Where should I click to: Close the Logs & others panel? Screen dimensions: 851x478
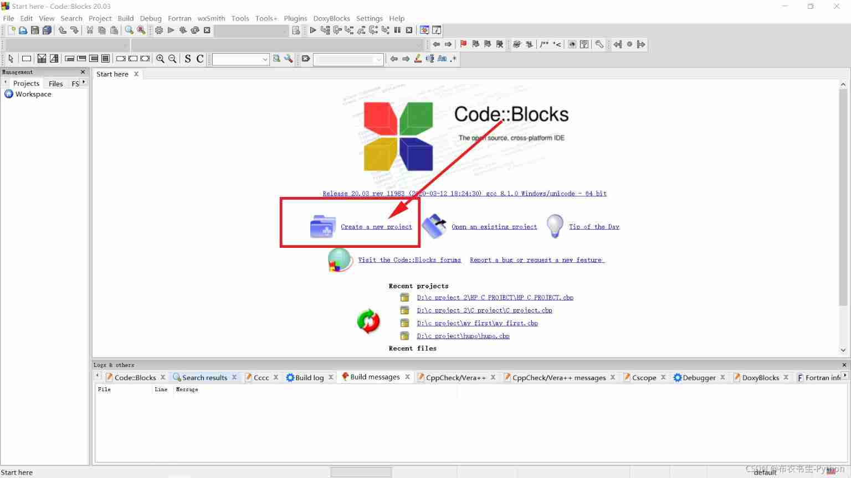tap(844, 365)
